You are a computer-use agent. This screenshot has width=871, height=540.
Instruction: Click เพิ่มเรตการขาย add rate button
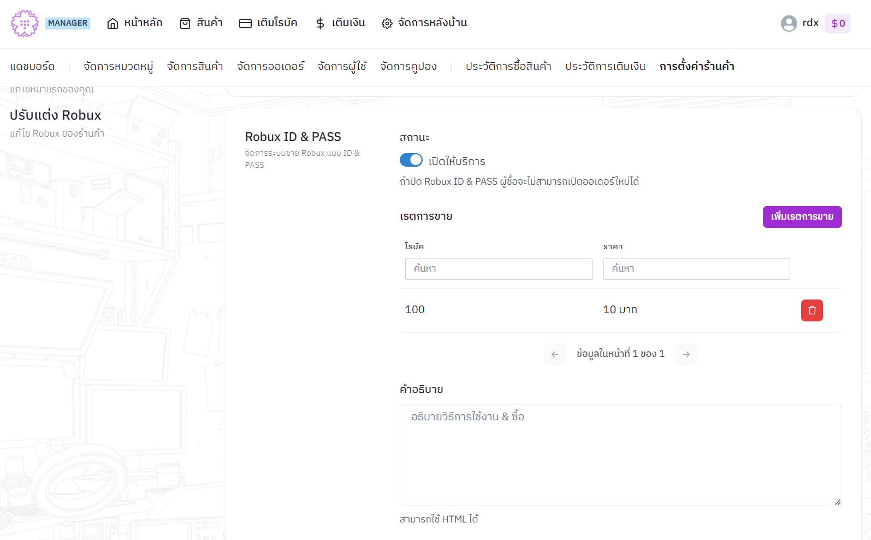tap(802, 217)
